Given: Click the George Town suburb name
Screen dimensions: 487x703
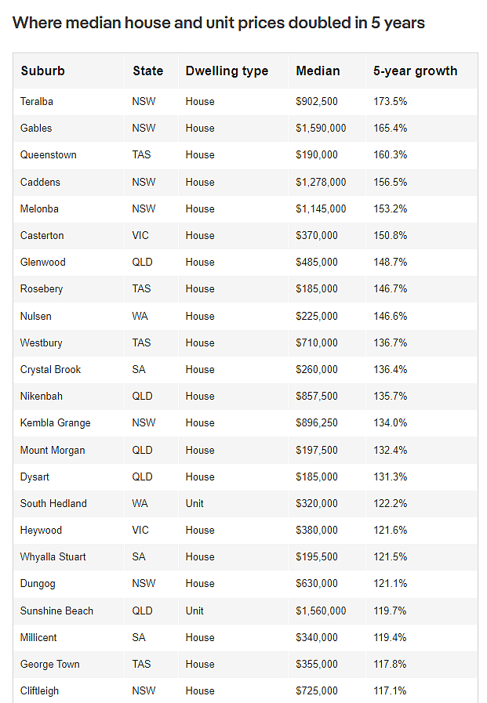Looking at the screenshot, I should pyautogui.click(x=49, y=664).
